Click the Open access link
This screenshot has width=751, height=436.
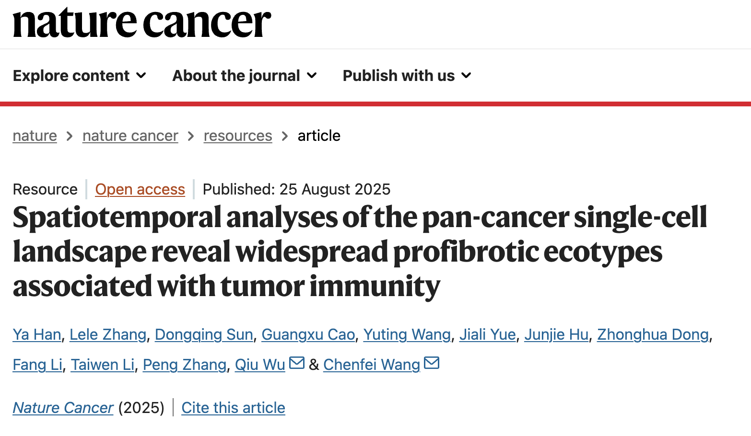[140, 189]
